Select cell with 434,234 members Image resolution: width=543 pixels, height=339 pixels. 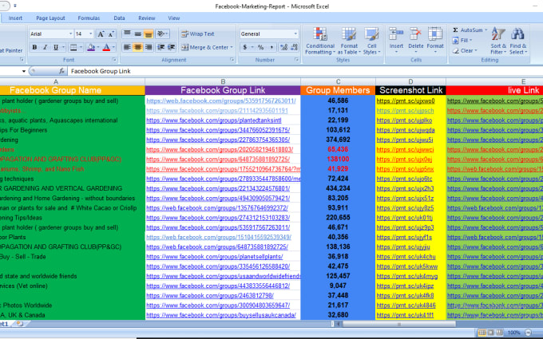point(338,188)
